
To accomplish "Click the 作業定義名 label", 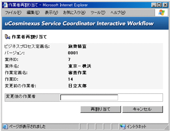I will pyautogui.click(x=16, y=73).
